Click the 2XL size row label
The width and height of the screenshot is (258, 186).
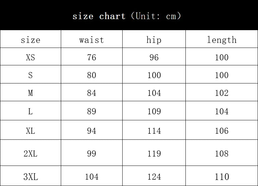[x=30, y=153]
